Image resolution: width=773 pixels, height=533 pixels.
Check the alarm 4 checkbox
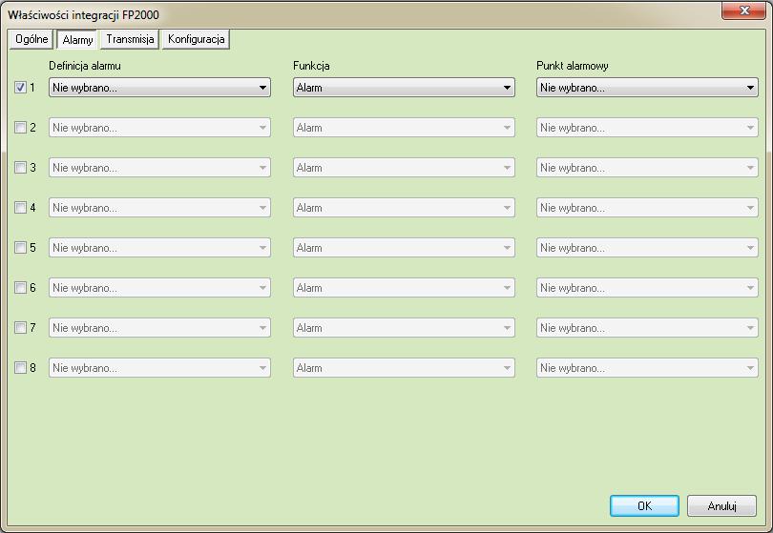(x=20, y=208)
